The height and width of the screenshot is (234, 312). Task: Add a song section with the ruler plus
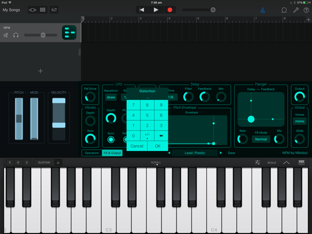pos(308,19)
